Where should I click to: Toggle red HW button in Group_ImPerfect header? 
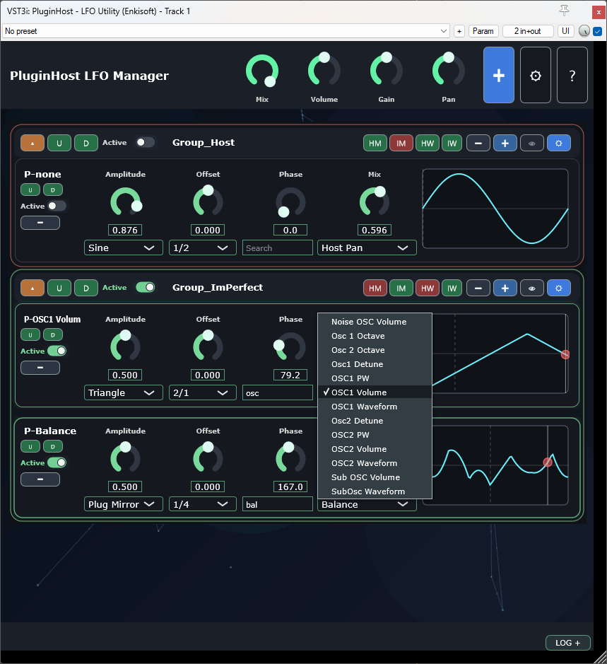[x=427, y=288]
